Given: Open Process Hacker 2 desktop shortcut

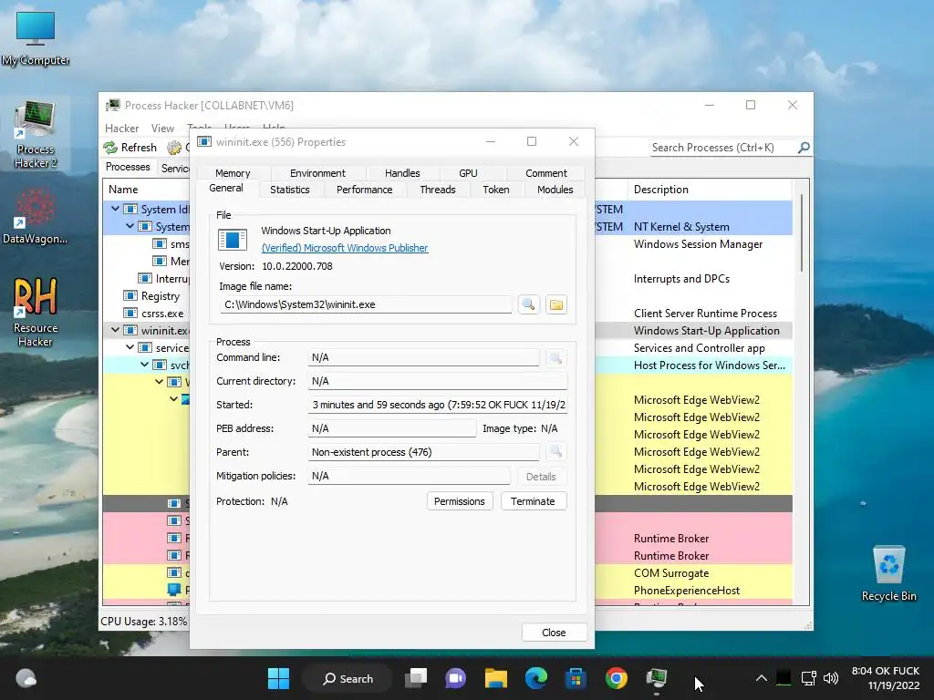Looking at the screenshot, I should pyautogui.click(x=36, y=135).
